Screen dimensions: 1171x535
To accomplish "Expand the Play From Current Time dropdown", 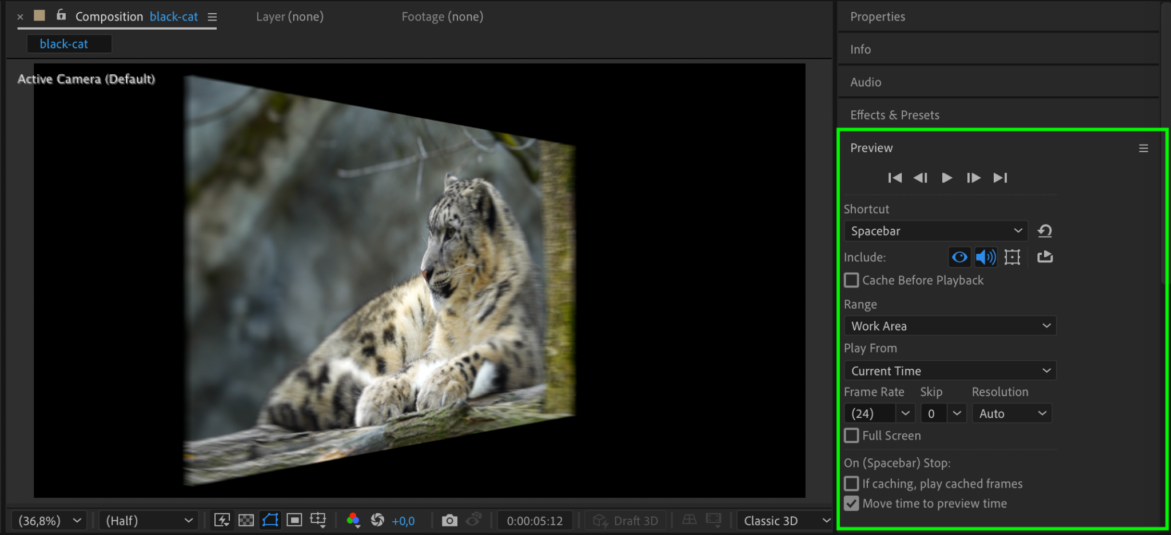I will 949,371.
